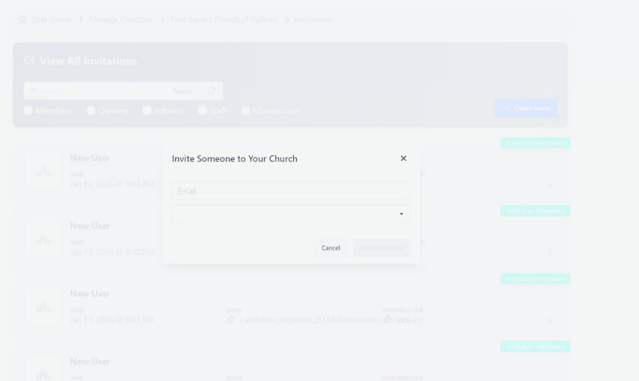Viewport: 639px width, 381px height.
Task: Click the envelope icon beside View All Invitations
Action: (29, 61)
